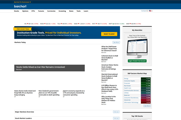Select Financials sector
Viewport: 181px width, 120px height.
pyautogui.click(x=127, y=83)
